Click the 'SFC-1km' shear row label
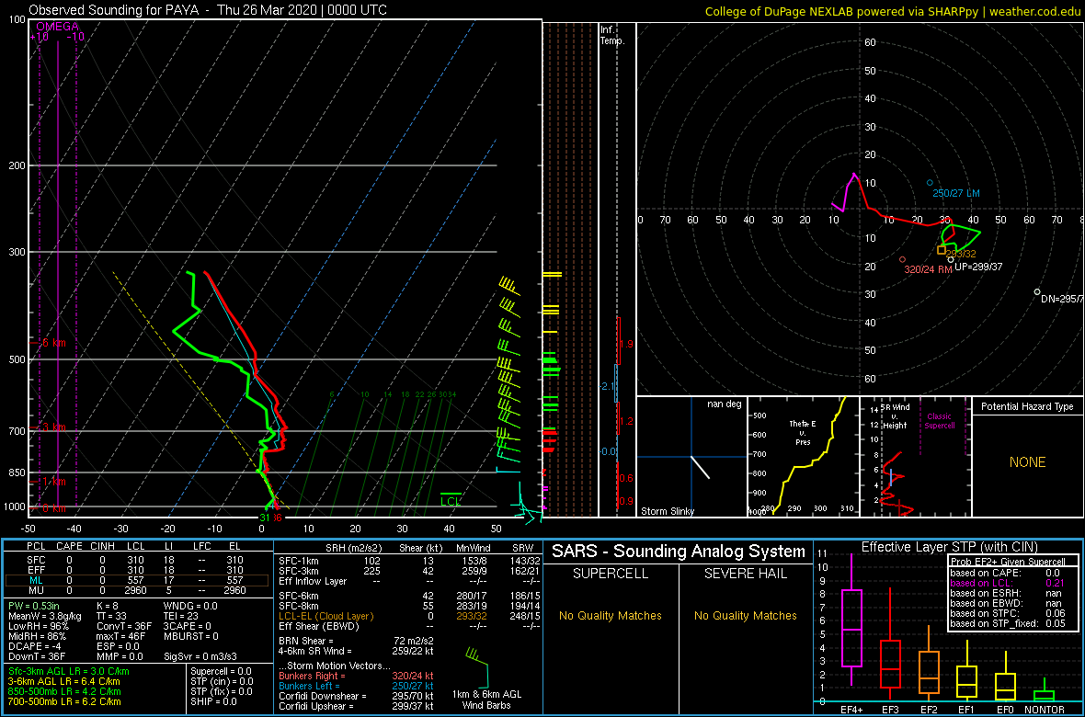1085x717 pixels. (298, 560)
